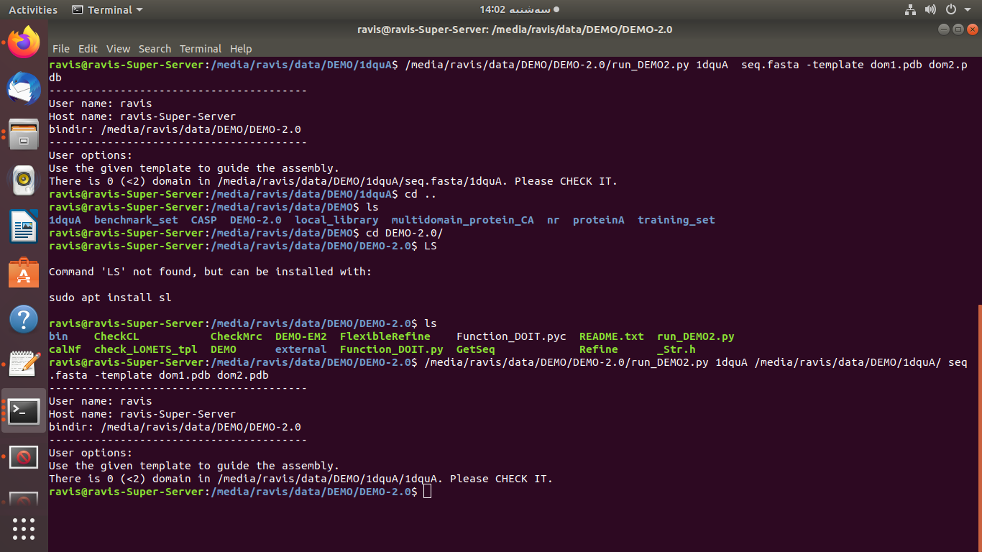This screenshot has height=552, width=982.
Task: Click the 'proteinA' directory name
Action: [x=599, y=220]
